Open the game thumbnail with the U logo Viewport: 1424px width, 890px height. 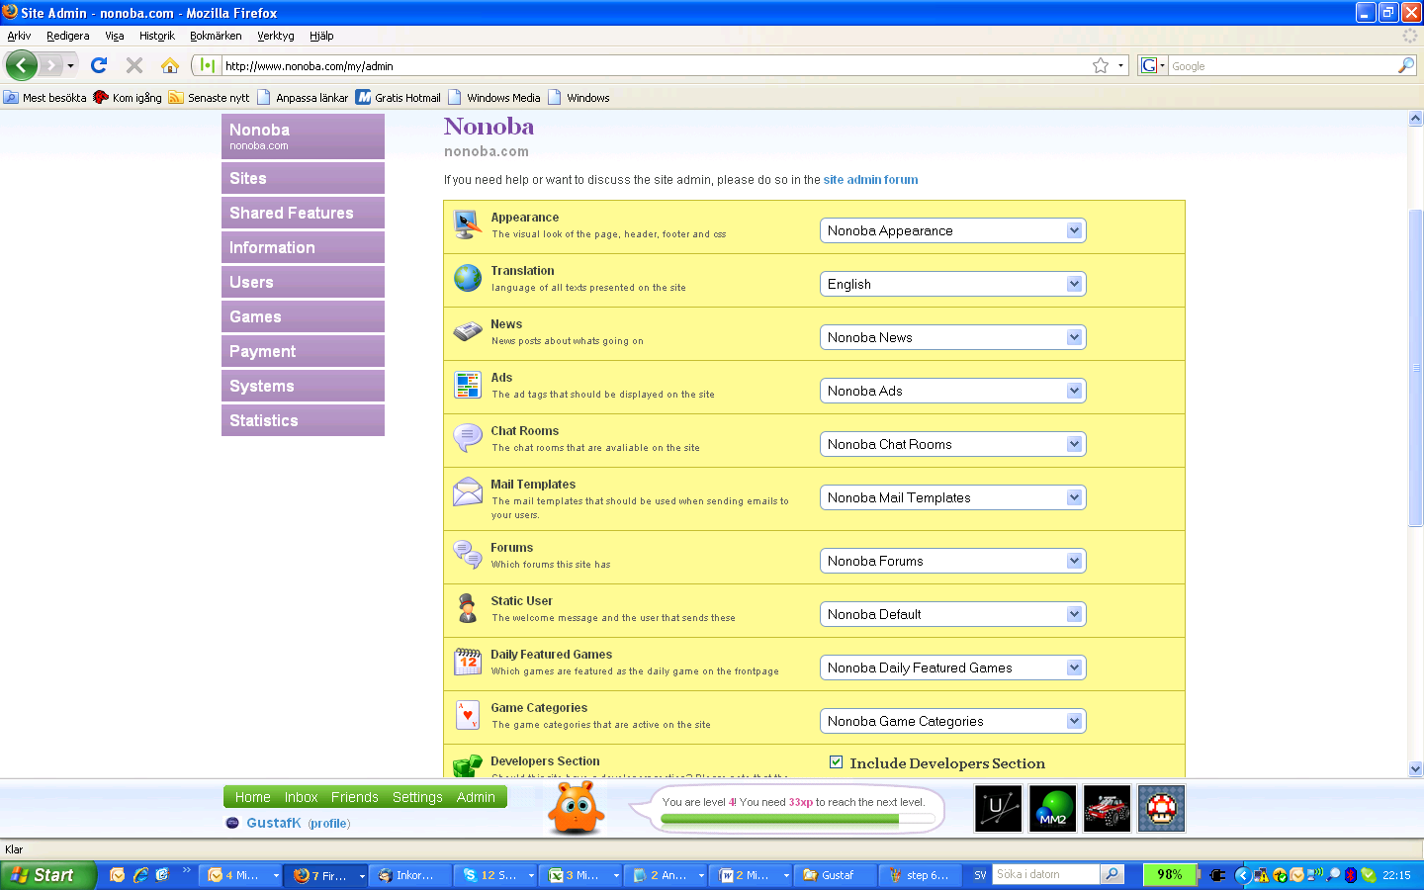(x=999, y=809)
